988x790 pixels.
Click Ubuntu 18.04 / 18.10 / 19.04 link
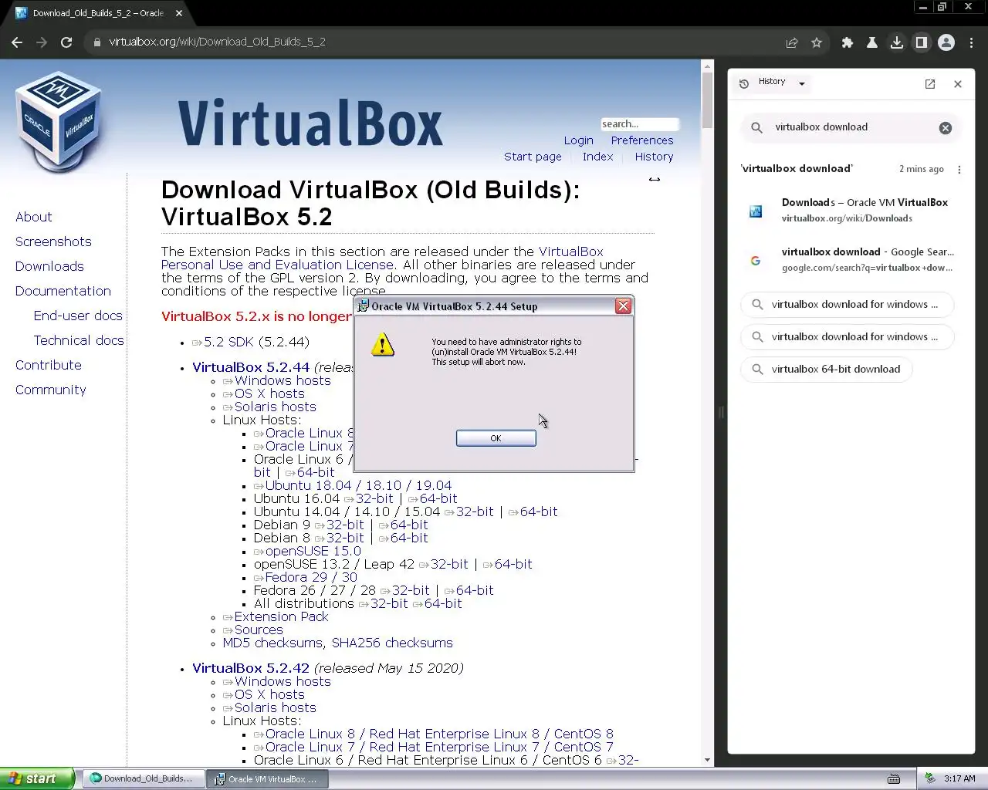pyautogui.click(x=358, y=486)
